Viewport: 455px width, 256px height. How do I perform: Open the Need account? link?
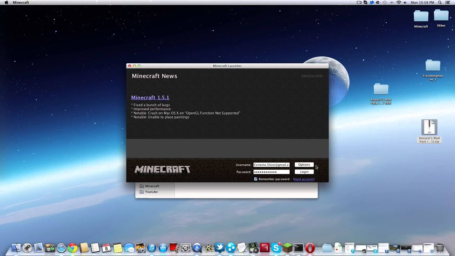pos(304,179)
